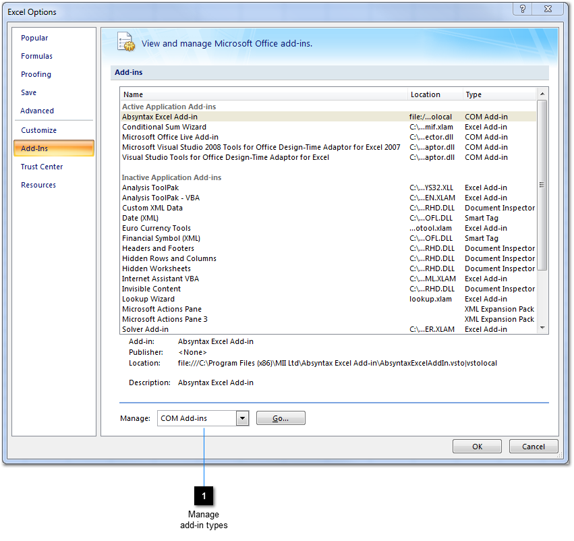Click the Type column header

[499, 94]
